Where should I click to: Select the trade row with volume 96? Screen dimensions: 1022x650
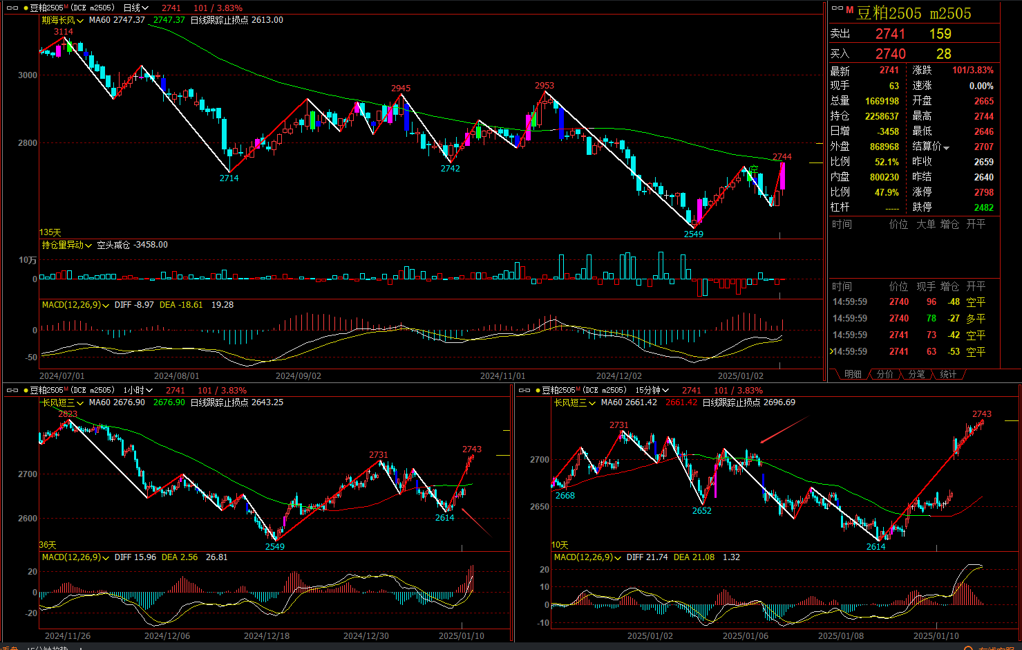914,302
